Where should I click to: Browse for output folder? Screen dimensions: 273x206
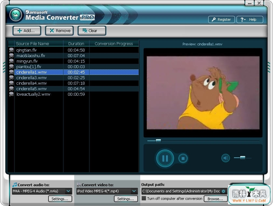[215, 199]
